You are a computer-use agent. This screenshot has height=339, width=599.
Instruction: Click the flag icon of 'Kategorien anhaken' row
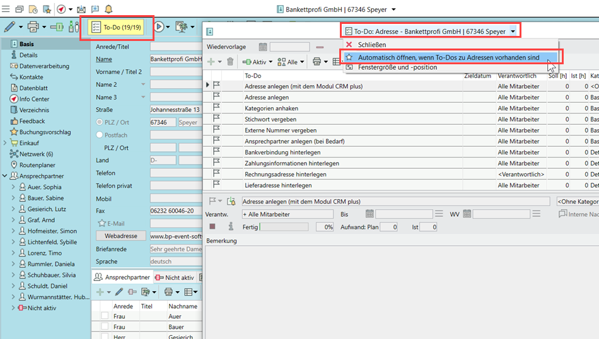[216, 108]
